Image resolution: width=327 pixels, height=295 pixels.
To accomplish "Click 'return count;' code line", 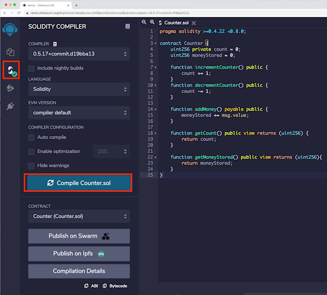I will tap(199, 139).
